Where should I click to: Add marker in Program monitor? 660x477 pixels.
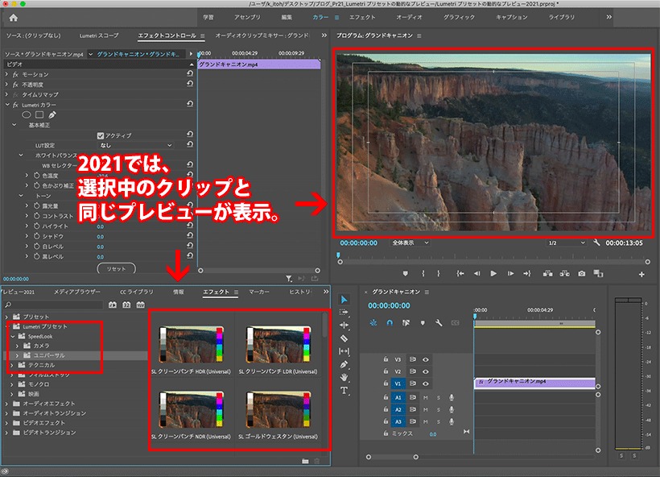pyautogui.click(x=406, y=273)
